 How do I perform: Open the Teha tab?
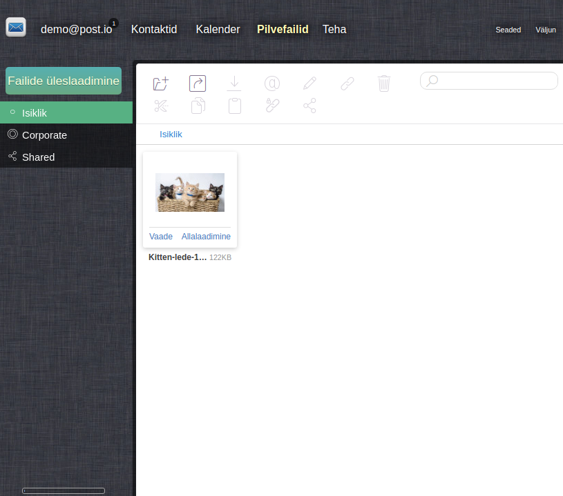(334, 29)
